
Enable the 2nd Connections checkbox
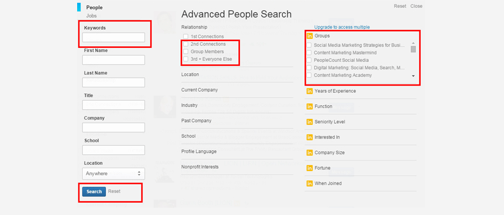click(185, 44)
